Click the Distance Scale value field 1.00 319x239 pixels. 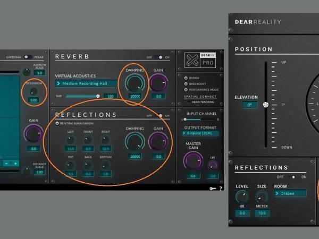[39, 172]
